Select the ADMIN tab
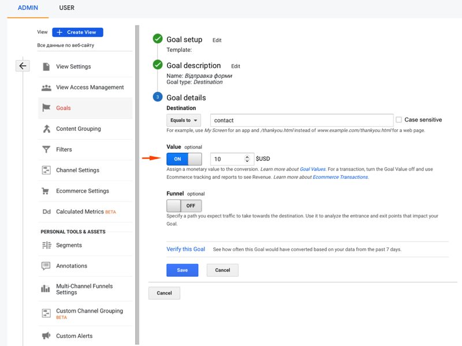Viewport: 462px width, 346px height. coord(28,8)
